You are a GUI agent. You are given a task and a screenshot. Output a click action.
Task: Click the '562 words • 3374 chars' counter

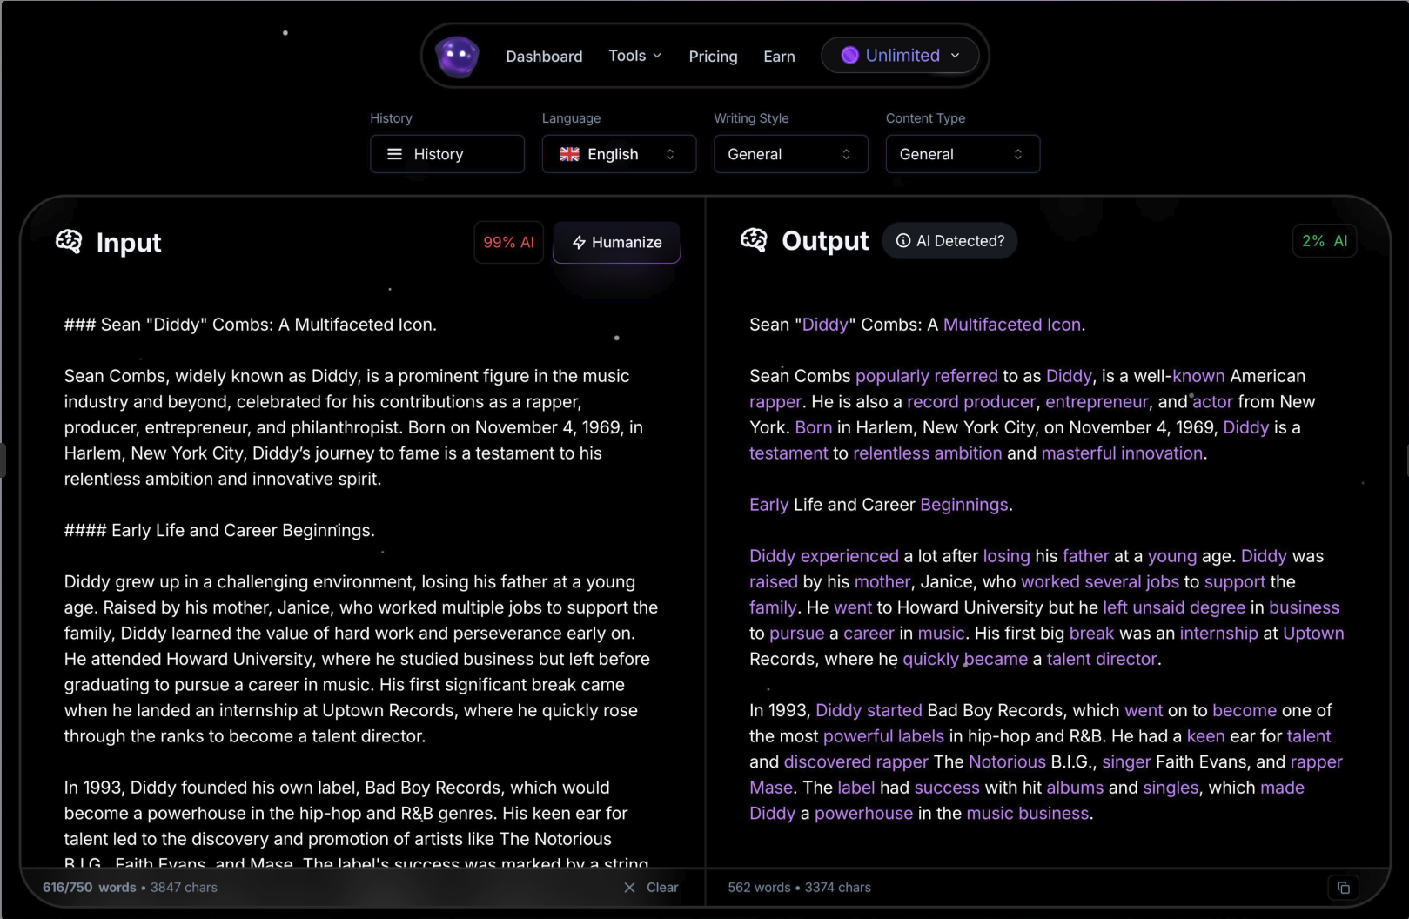pos(799,888)
